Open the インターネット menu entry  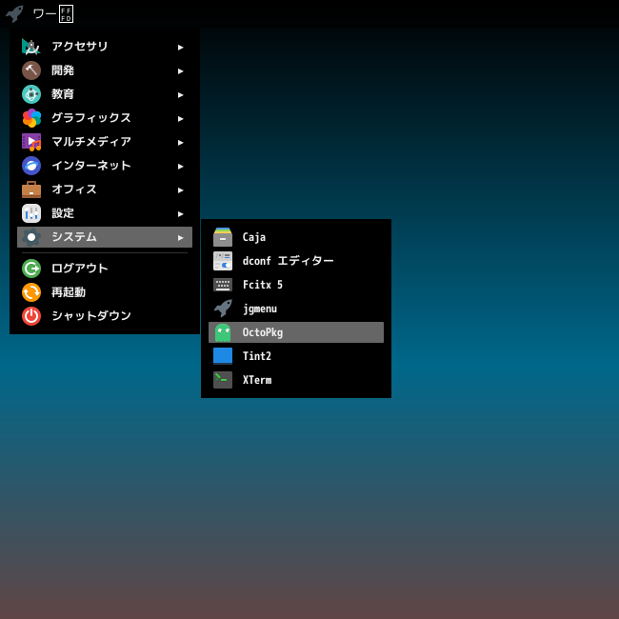105,166
